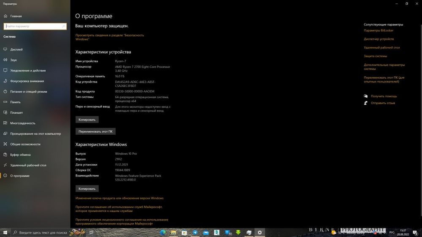The height and width of the screenshot is (237, 422).
Task: Open the notification center icon
Action: click(x=415, y=232)
